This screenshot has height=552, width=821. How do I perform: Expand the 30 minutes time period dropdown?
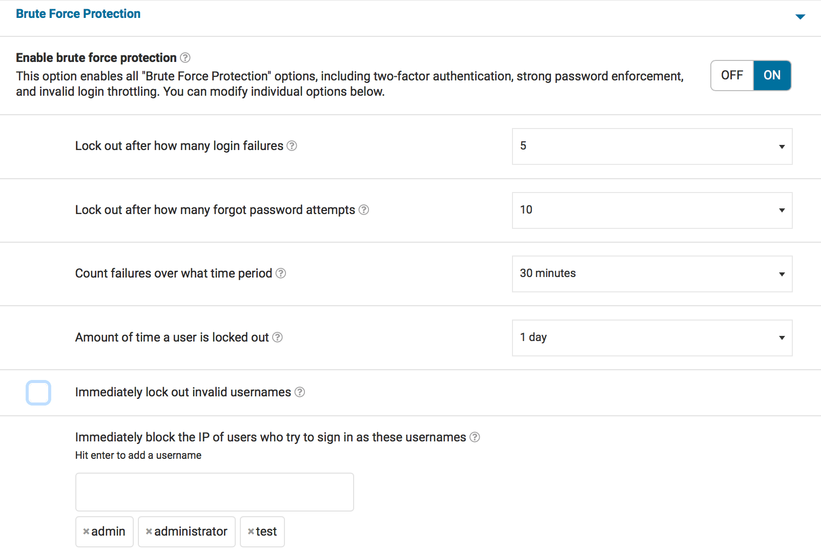click(x=652, y=274)
